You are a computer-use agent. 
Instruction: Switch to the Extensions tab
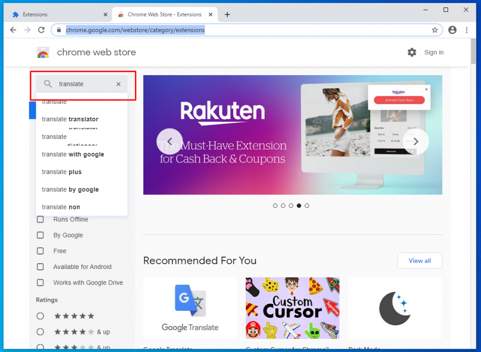(58, 15)
